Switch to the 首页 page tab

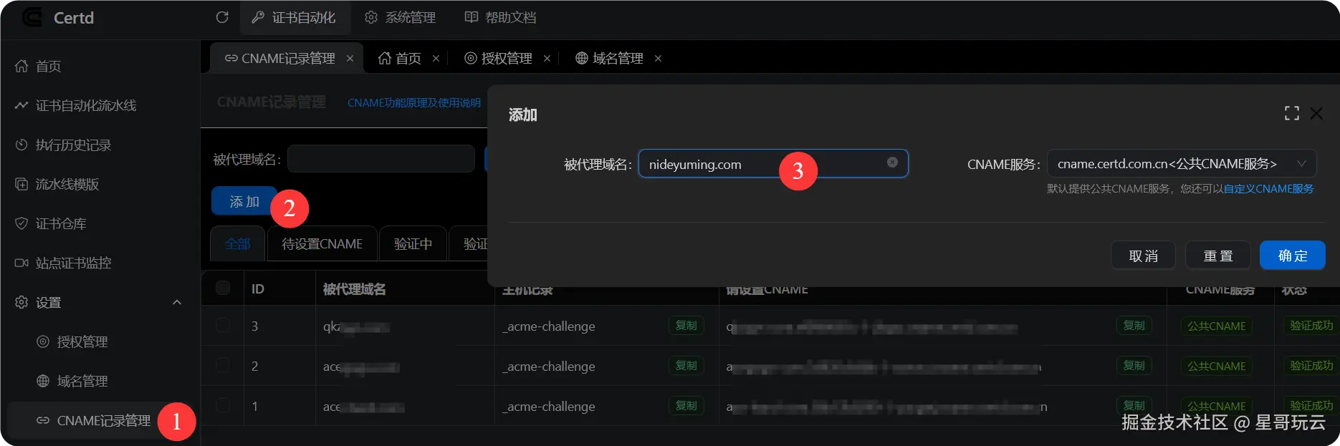tap(400, 58)
